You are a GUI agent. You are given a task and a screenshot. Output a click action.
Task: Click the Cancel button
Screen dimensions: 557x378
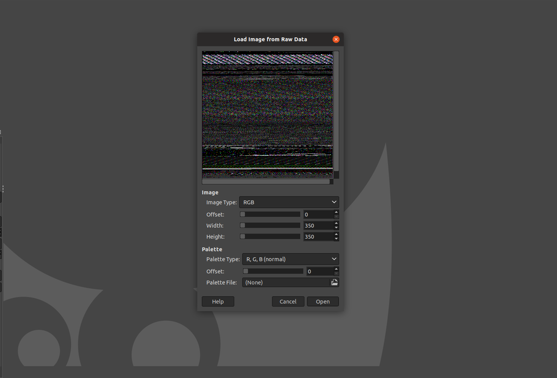[288, 302]
